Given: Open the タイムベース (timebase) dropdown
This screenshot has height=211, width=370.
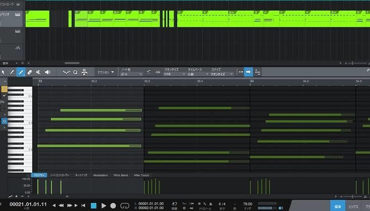Looking at the screenshot, I should click(x=198, y=74).
